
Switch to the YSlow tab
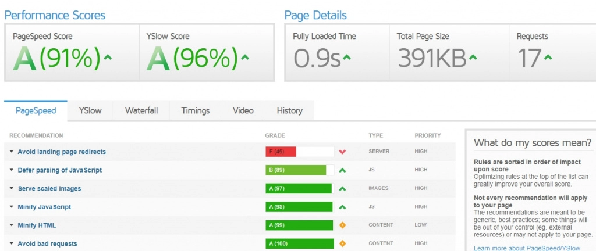click(x=89, y=110)
